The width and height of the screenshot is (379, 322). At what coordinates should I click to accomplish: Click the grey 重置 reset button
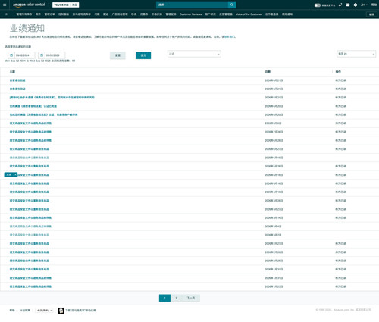click(x=117, y=55)
